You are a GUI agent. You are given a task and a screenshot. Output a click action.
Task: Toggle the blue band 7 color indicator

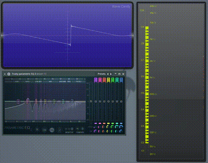121,123
